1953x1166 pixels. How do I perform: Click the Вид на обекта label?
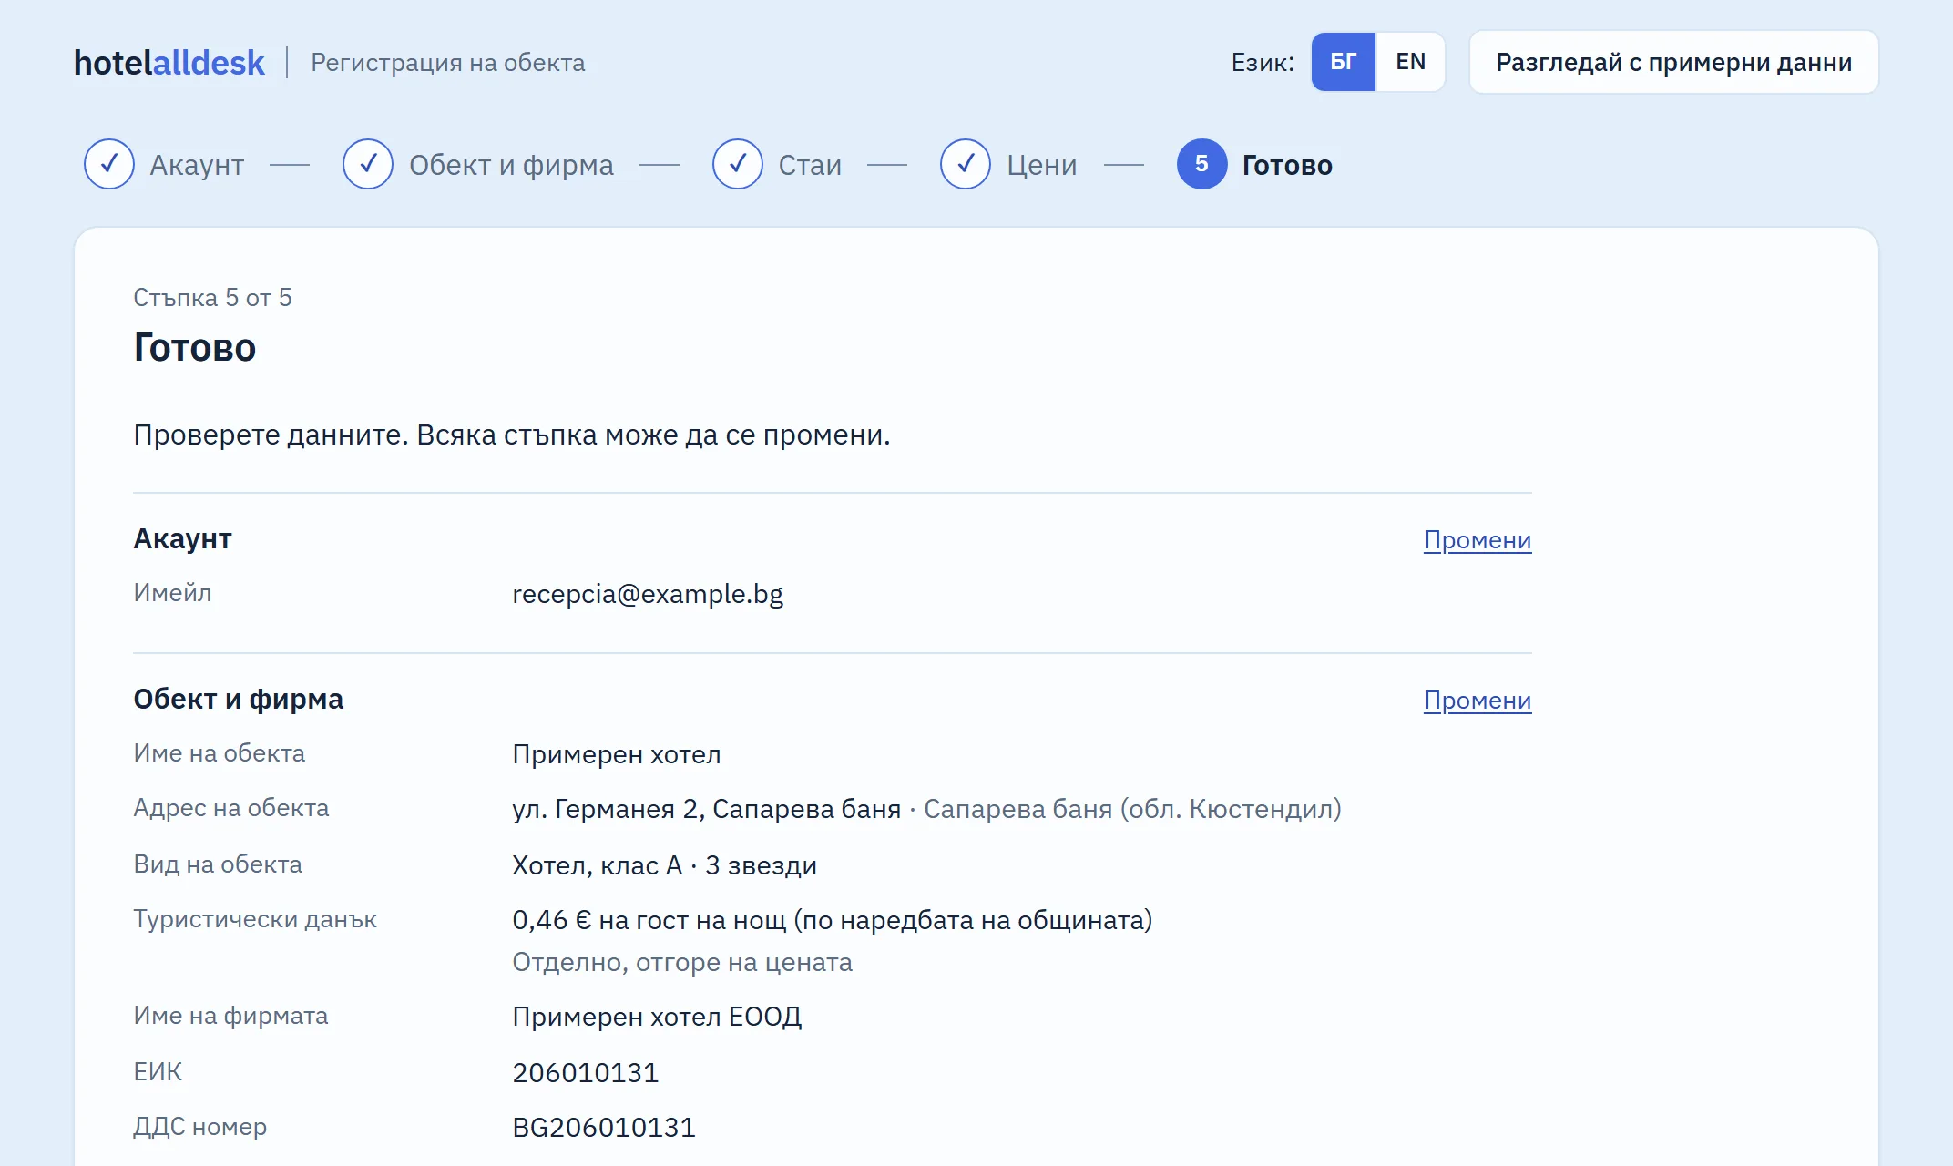pos(218,864)
